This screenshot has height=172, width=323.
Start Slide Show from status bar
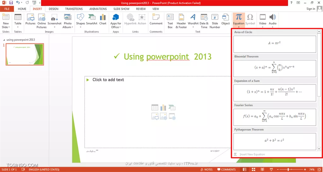[x=271, y=169]
